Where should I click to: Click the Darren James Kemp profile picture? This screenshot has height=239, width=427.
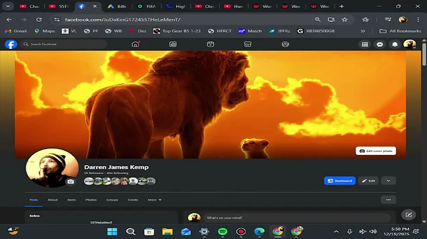click(x=52, y=167)
